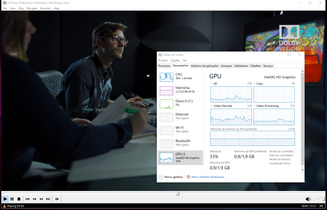Image resolution: width=327 pixels, height=210 pixels.
Task: Switch to the Processos tab
Action: click(165, 66)
